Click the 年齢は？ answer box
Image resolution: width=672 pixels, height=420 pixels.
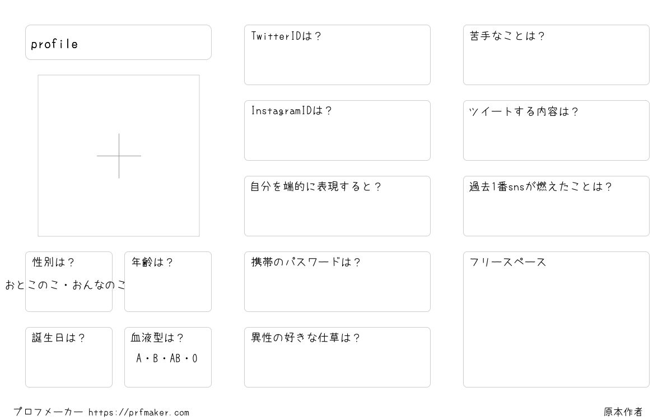tap(168, 282)
